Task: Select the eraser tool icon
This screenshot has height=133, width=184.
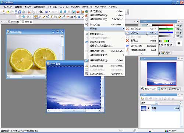Action: click(x=67, y=17)
